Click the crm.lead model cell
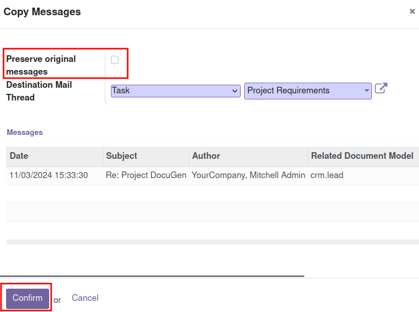Viewport: 419px width, 312px height. [x=327, y=175]
